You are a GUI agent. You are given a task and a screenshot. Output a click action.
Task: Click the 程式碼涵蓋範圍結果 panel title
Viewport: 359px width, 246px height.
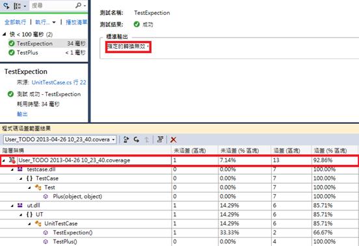coord(26,129)
